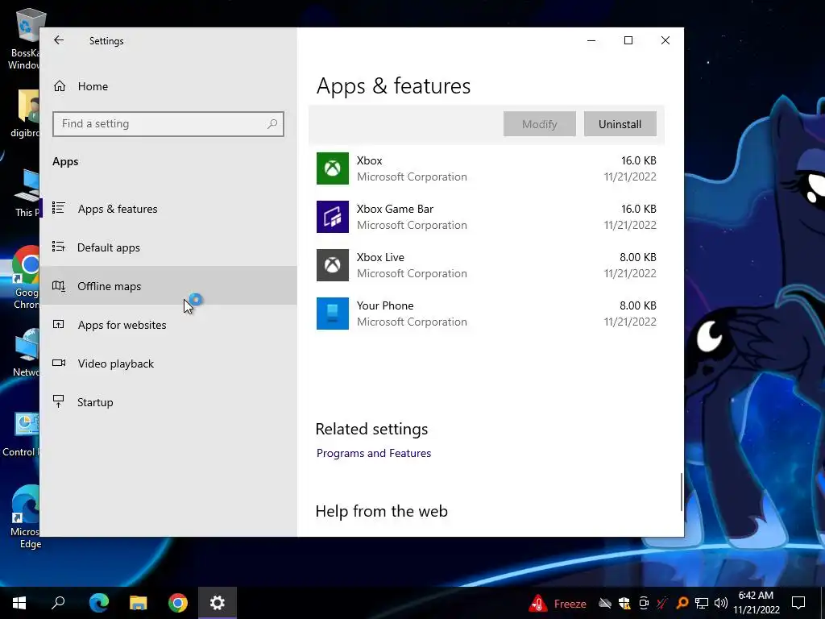Viewport: 825px width, 619px height.
Task: Launch Microsoft Edge from taskbar
Action: tap(98, 603)
